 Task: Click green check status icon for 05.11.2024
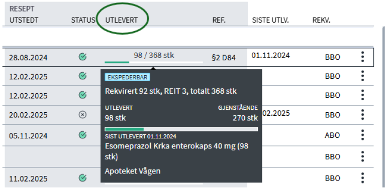(82, 135)
